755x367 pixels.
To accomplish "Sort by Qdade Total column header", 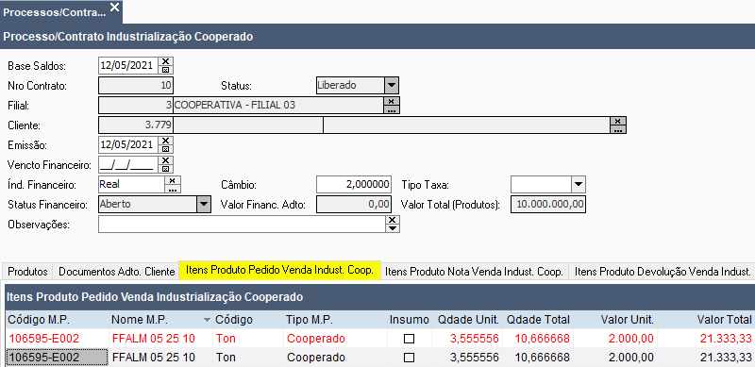I will pos(538,319).
